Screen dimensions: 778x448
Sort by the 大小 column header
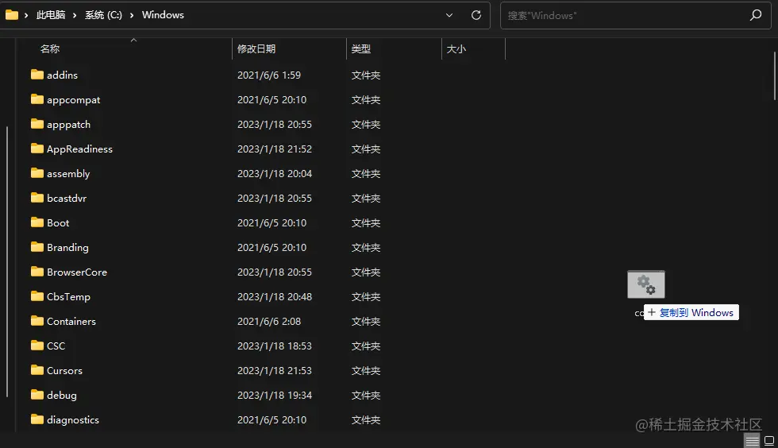point(456,48)
